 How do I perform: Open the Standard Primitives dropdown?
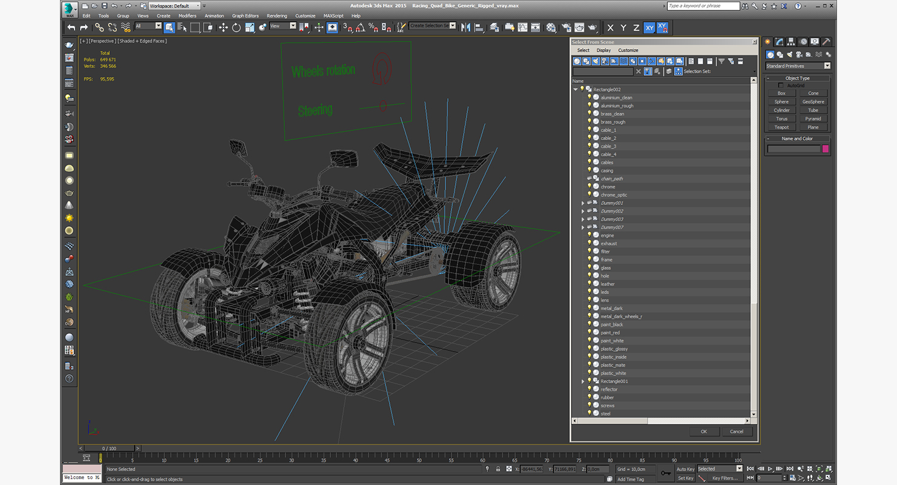(798, 66)
